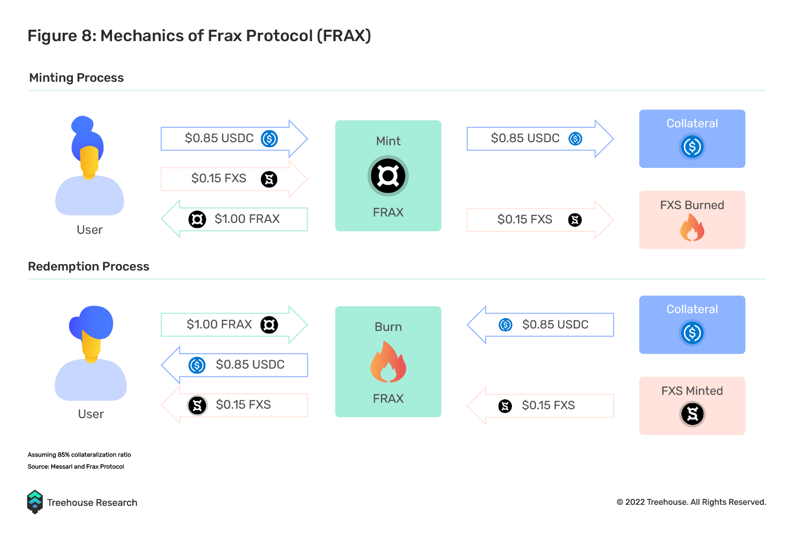This screenshot has height=535, width=793.
Task: Select the FXS logo under FXS Minted
Action: pos(692,414)
